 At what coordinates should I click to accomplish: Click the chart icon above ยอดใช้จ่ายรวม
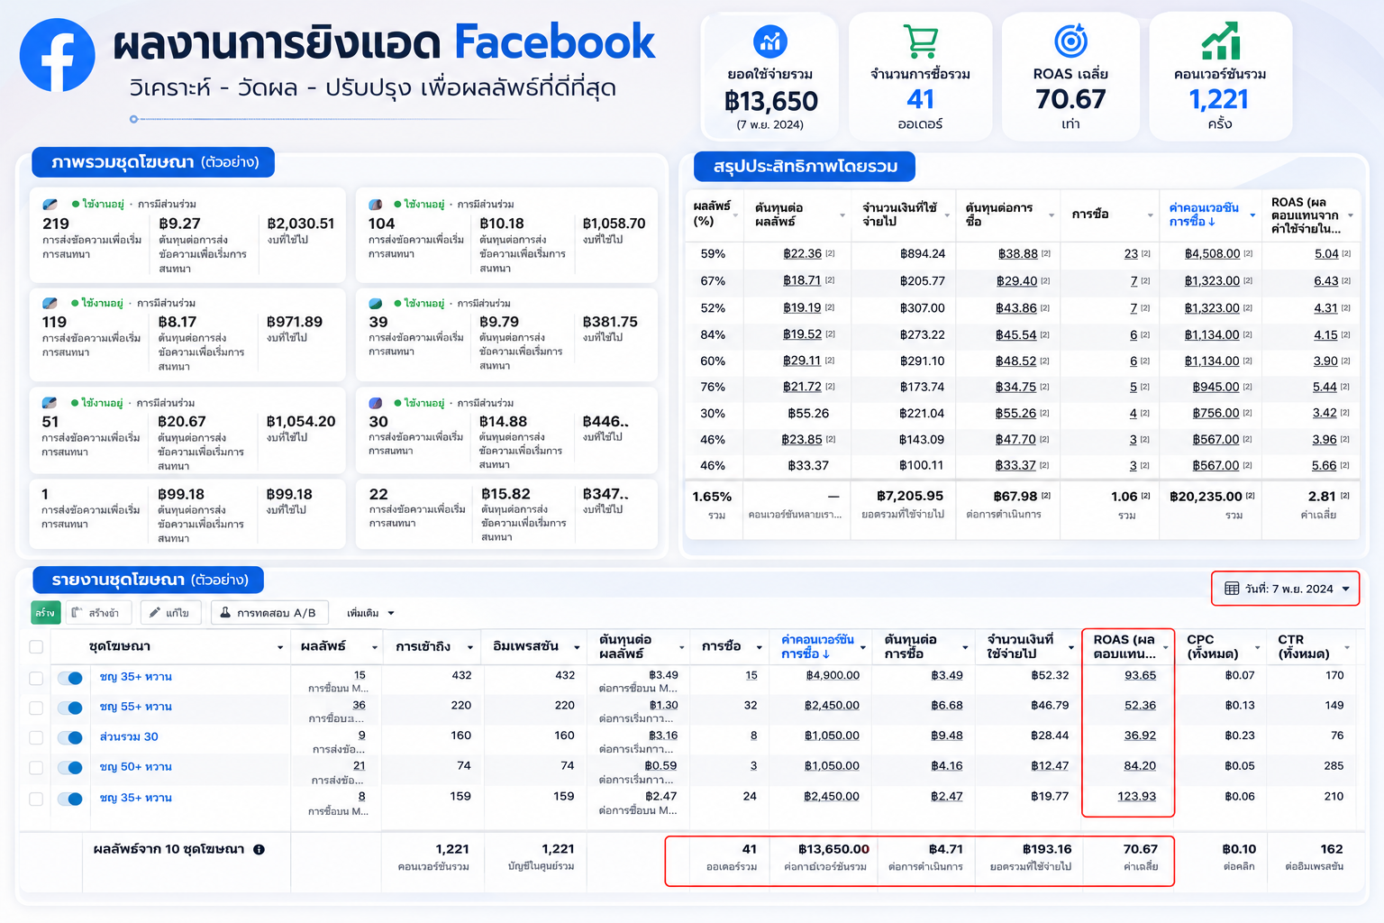(770, 41)
